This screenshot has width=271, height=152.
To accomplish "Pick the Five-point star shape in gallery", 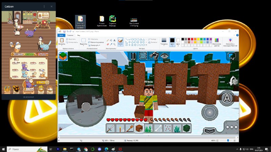I will pyautogui.click(x=132, y=45).
